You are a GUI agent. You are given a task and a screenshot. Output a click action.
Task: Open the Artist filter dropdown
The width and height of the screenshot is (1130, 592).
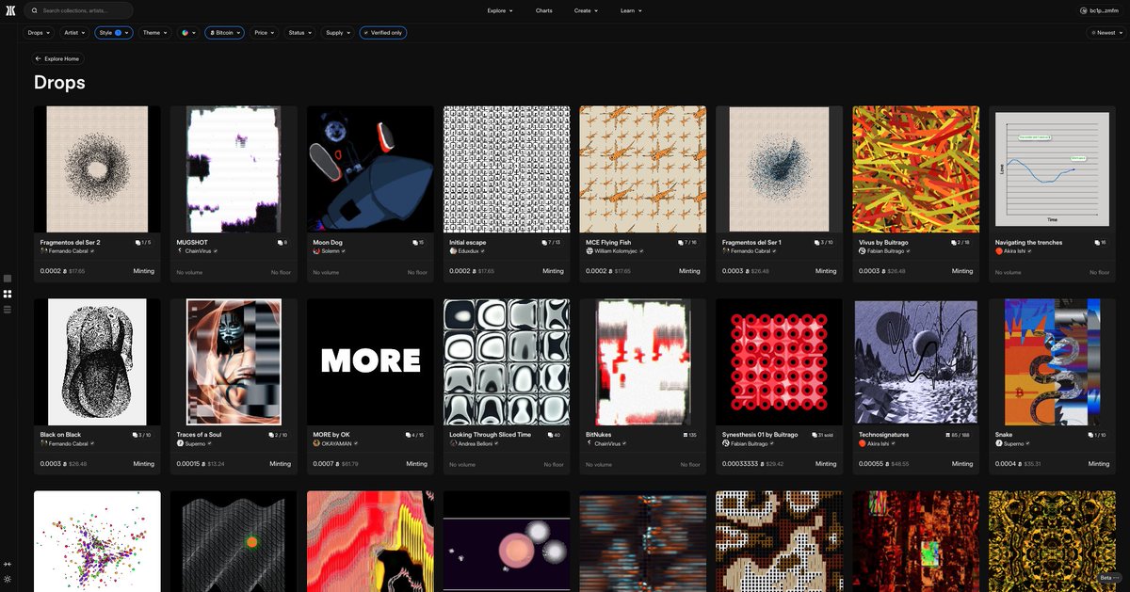pyautogui.click(x=74, y=32)
